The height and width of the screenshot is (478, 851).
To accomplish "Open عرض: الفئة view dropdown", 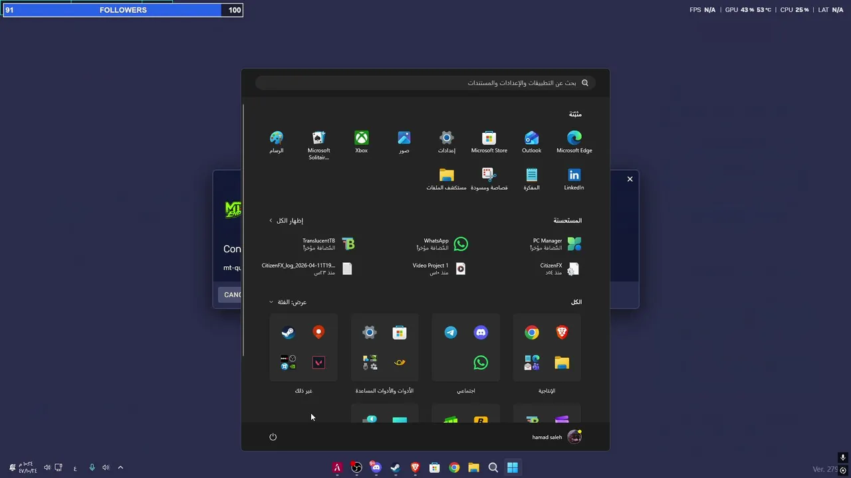I will (288, 302).
